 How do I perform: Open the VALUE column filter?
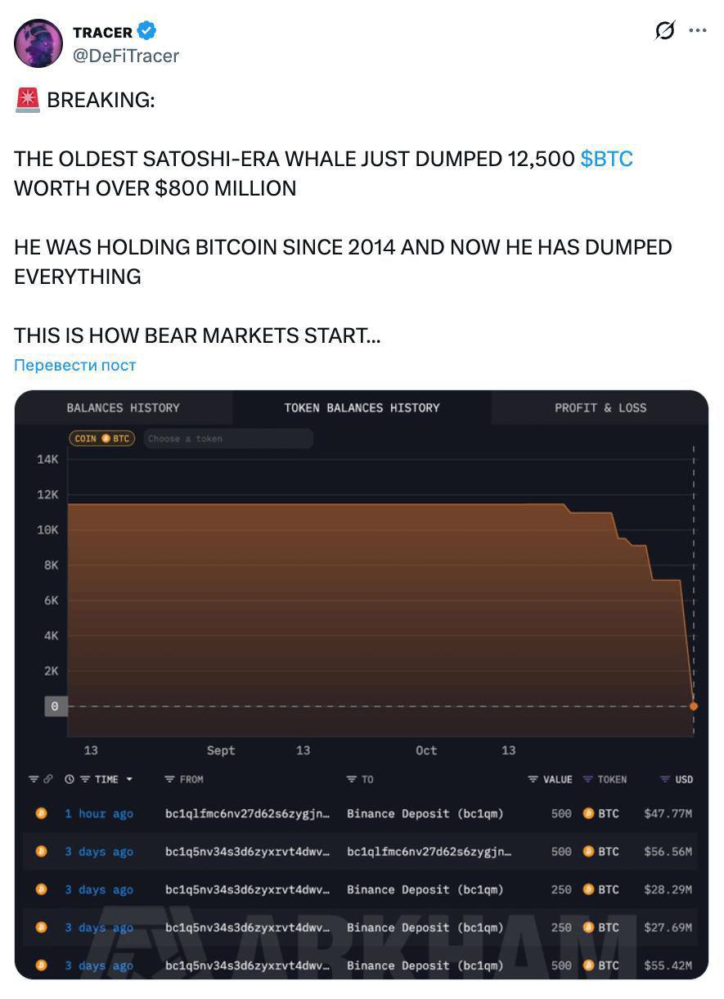[x=533, y=780]
